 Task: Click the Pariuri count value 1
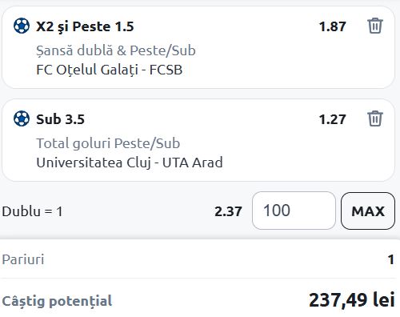pos(391,259)
